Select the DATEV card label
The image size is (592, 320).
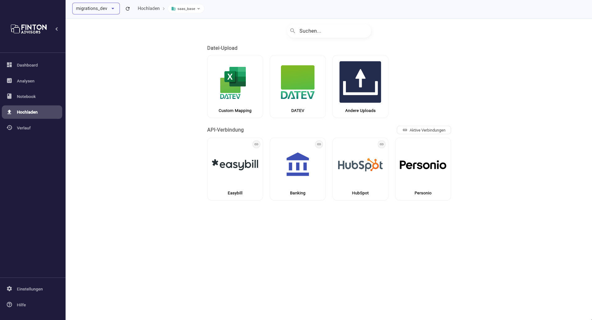coord(298,110)
